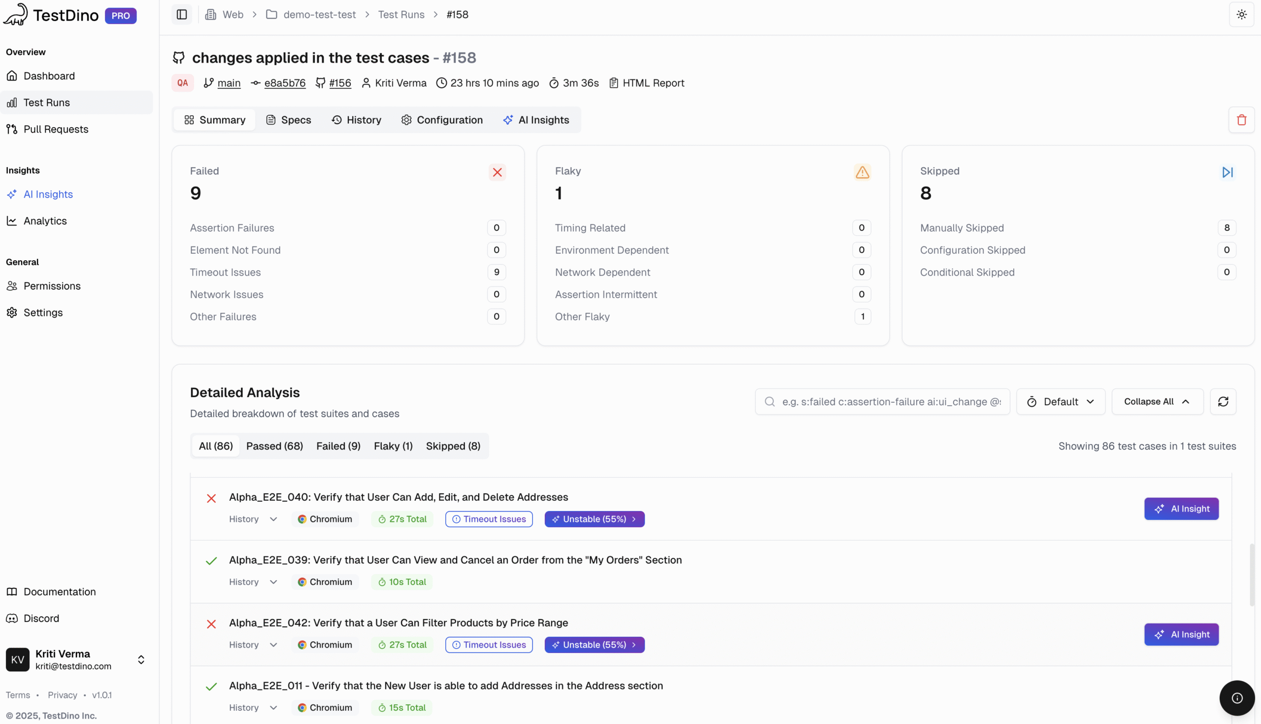The height and width of the screenshot is (724, 1261).
Task: Open Discord from the sidebar
Action: point(41,618)
